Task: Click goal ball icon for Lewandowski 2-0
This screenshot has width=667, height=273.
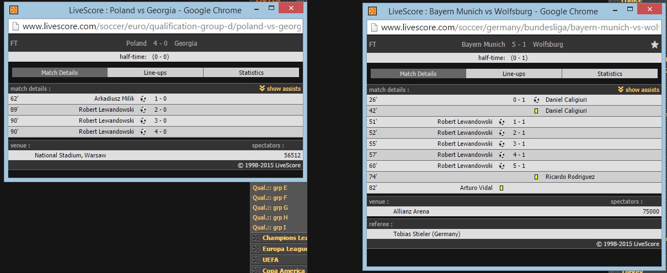Action: [x=143, y=110]
